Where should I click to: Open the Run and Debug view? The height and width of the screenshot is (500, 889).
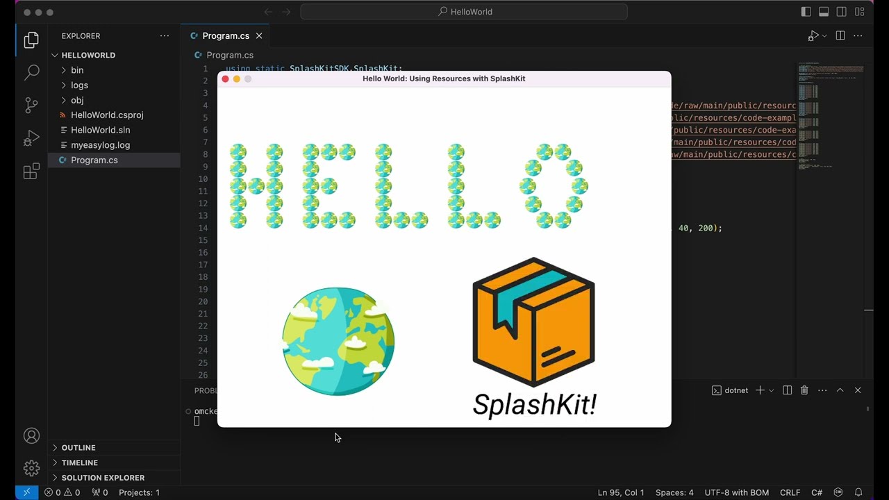pos(31,137)
